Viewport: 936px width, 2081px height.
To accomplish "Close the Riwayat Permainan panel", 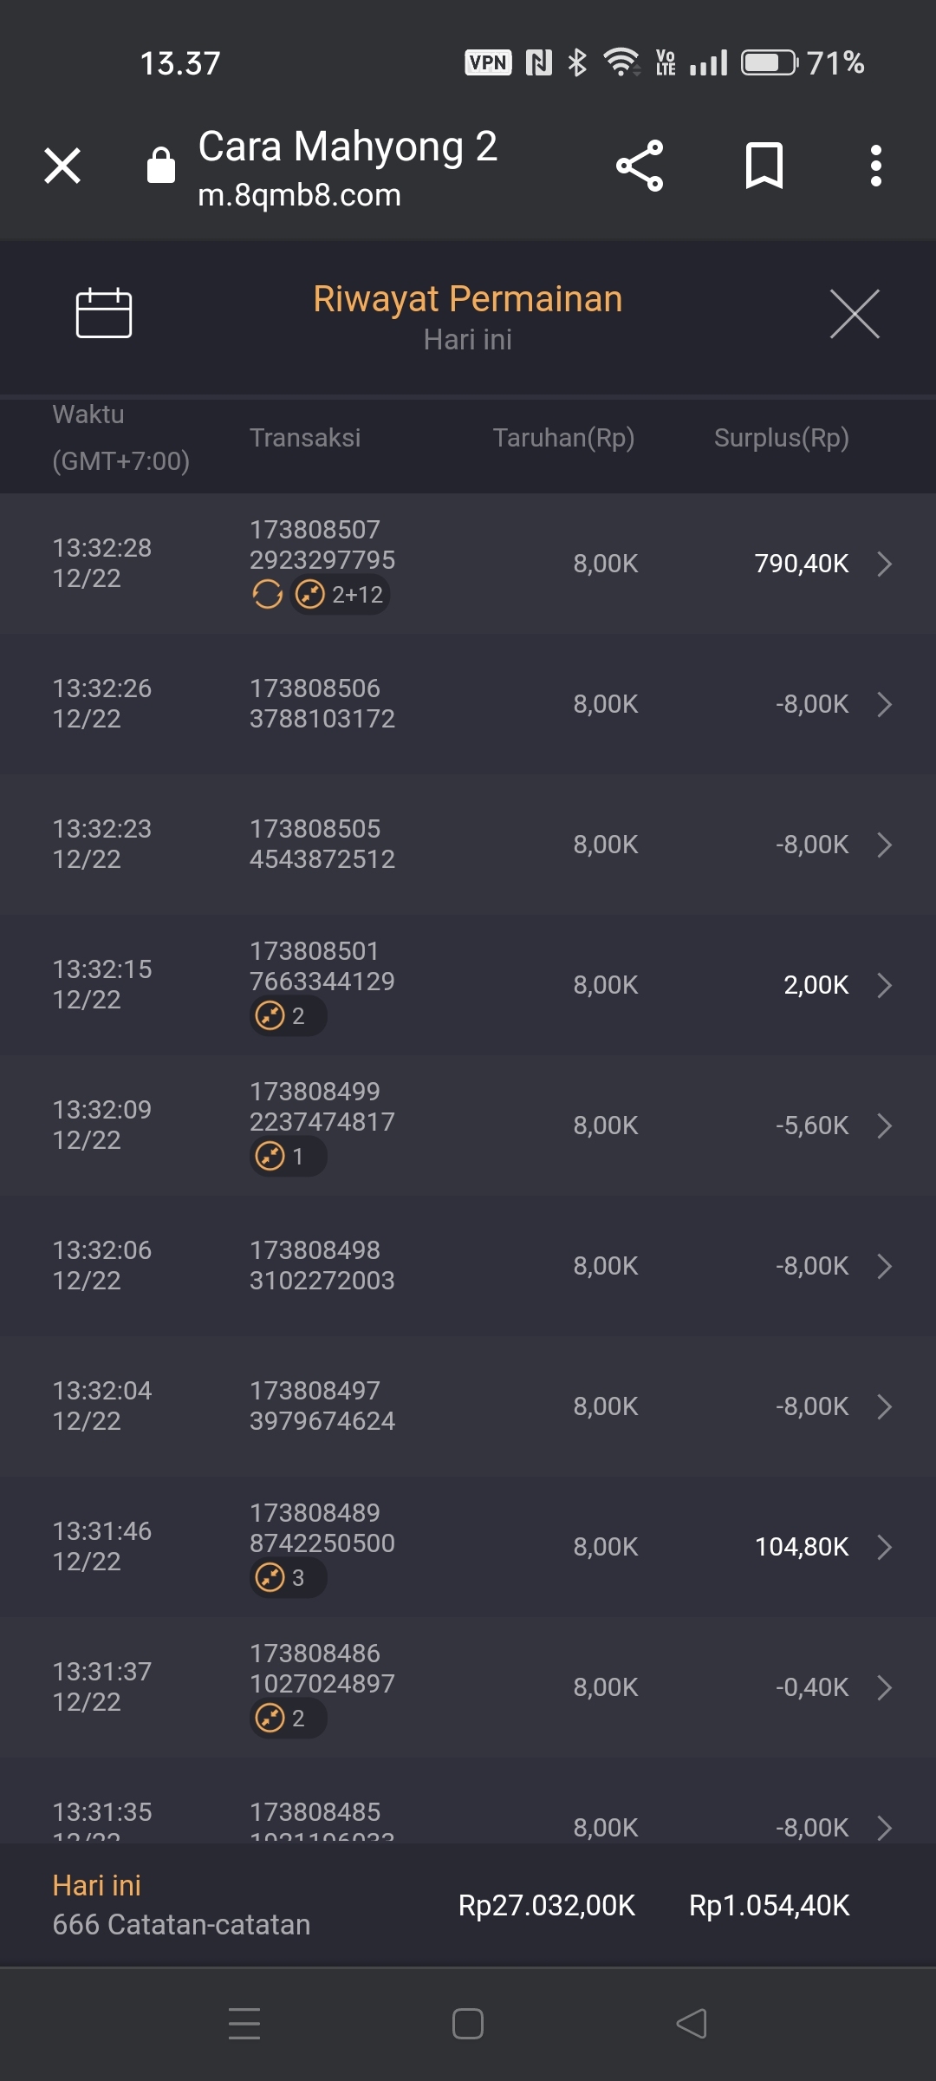I will pos(855,314).
